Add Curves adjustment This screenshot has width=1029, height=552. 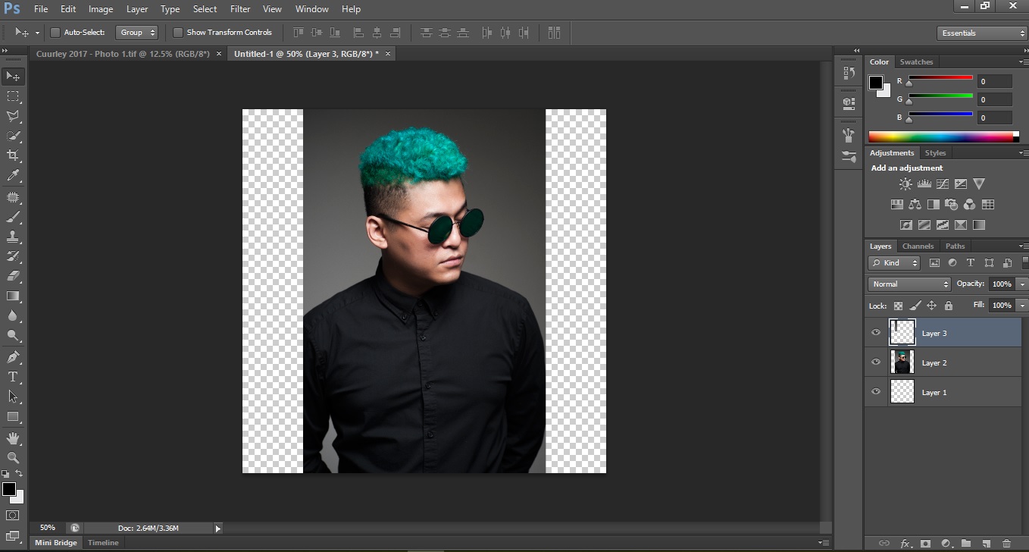942,183
